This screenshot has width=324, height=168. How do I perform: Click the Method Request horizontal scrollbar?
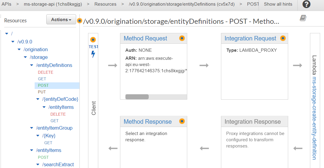click(137, 97)
